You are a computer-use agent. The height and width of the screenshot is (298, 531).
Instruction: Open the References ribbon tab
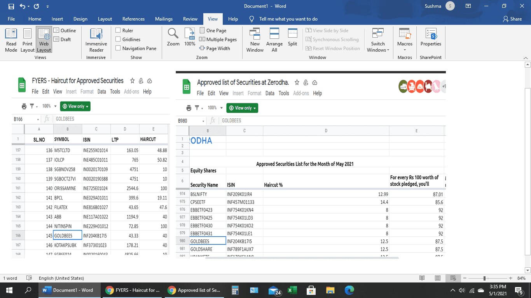[x=133, y=19]
